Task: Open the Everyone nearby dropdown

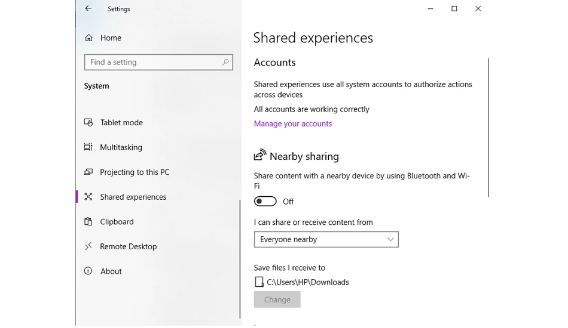Action: (x=326, y=239)
